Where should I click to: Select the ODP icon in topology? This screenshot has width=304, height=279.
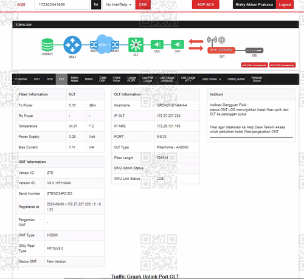pos(178,44)
